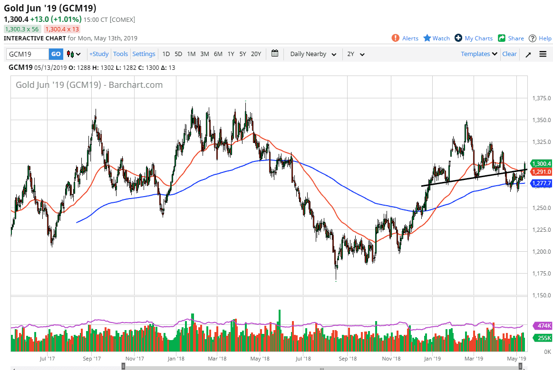The image size is (553, 370).
Task: Click the right timeline range handle
Action: [x=520, y=366]
